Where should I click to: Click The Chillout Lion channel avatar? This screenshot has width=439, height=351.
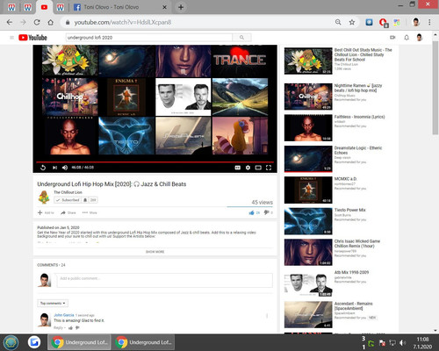(44, 197)
